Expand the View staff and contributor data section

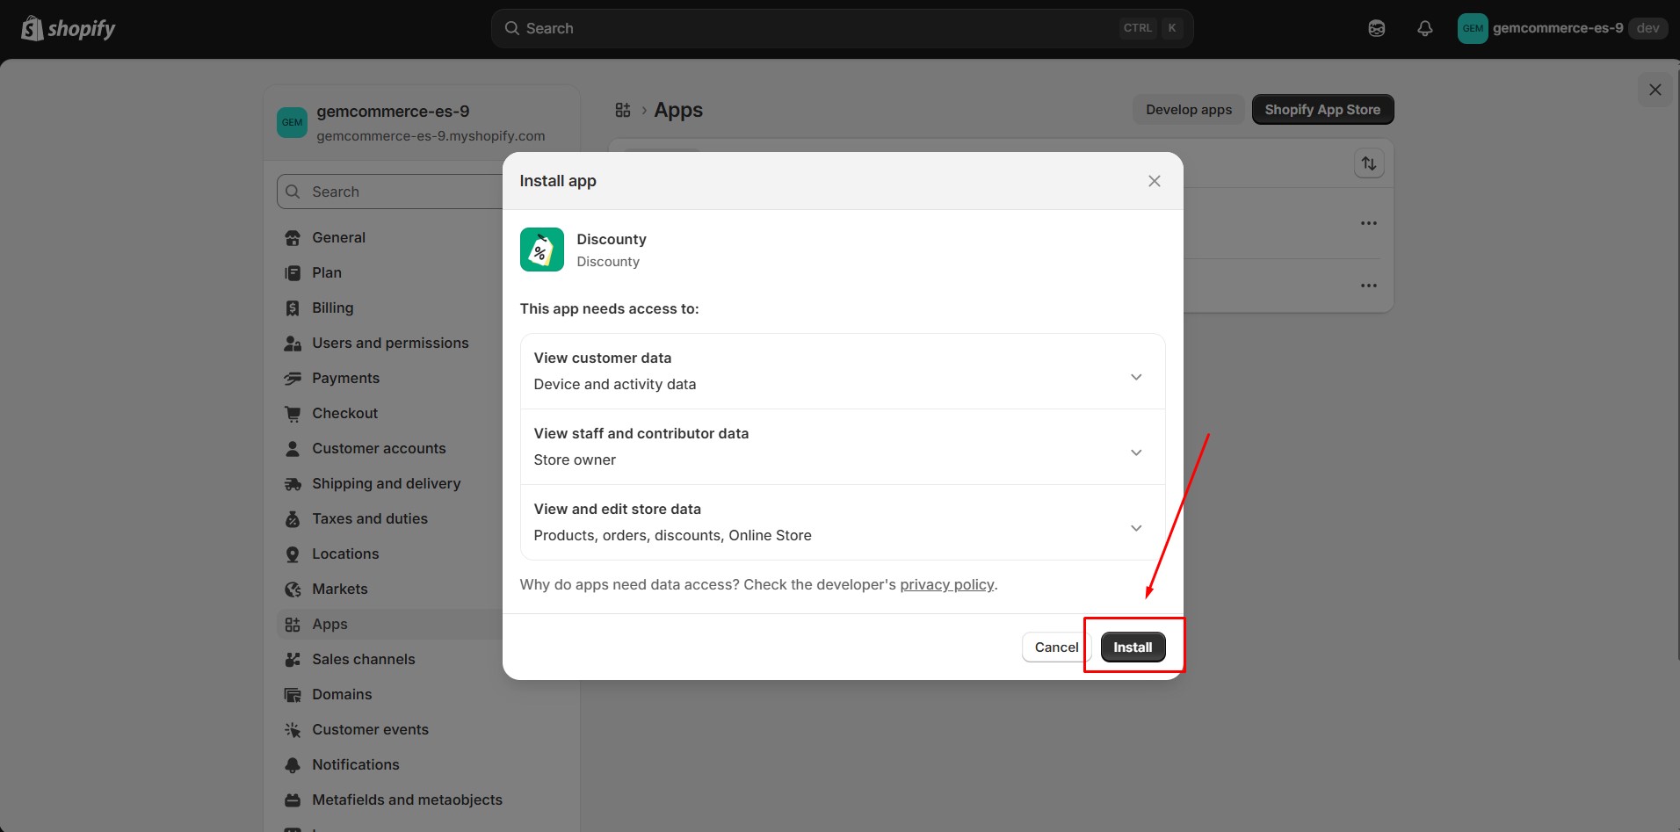(x=1135, y=452)
